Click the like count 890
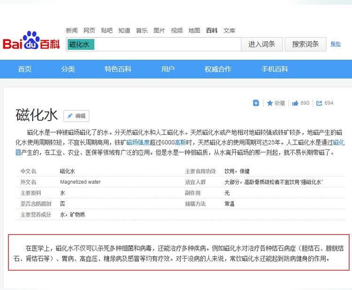Image resolution: width=352 pixels, height=290 pixels. pyautogui.click(x=305, y=103)
